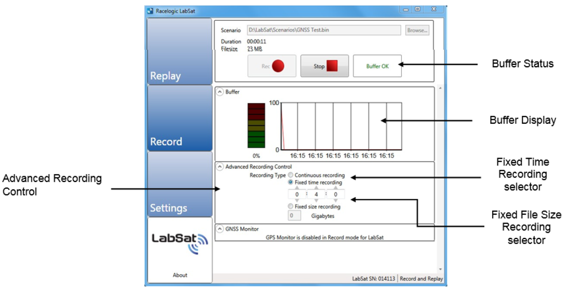Choose Fixed size recording option
The image size is (565, 287).
pyautogui.click(x=291, y=207)
